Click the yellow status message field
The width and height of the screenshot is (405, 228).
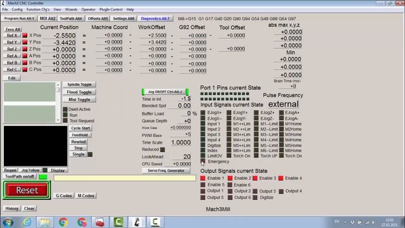click(x=125, y=178)
